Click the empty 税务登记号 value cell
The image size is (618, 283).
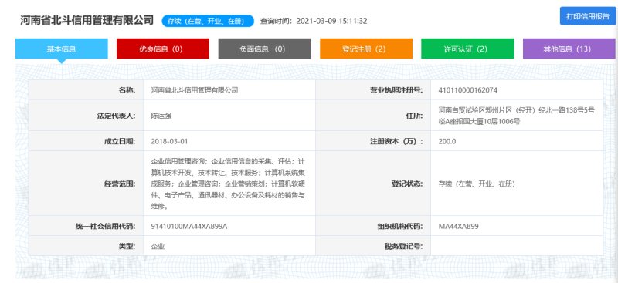(x=517, y=247)
